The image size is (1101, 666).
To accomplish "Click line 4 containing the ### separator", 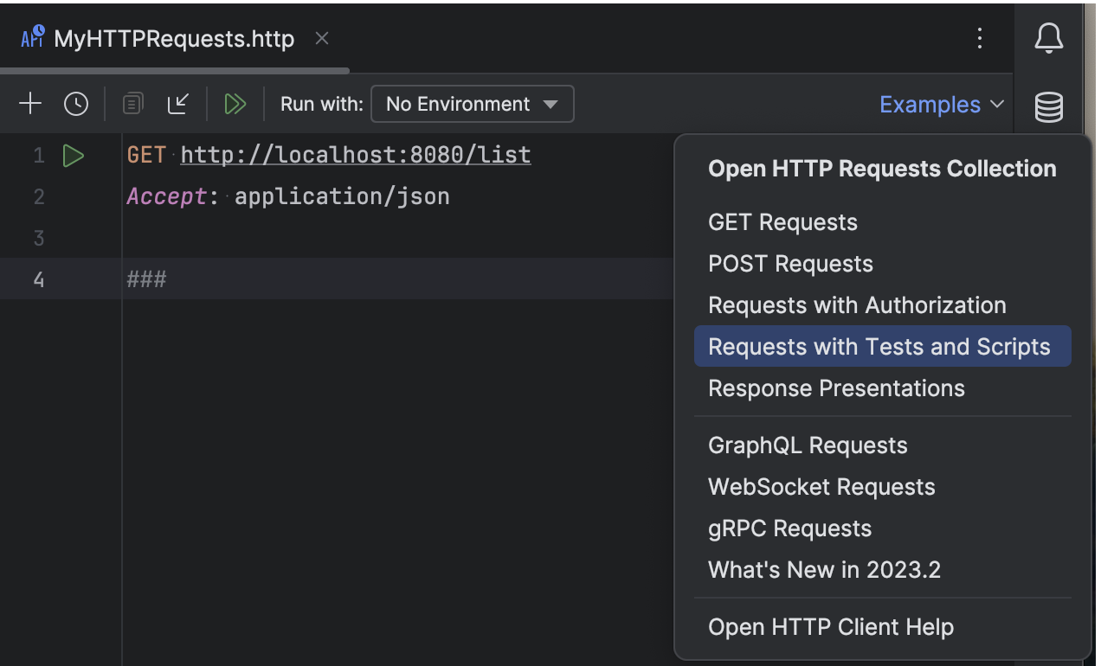I will [x=145, y=279].
